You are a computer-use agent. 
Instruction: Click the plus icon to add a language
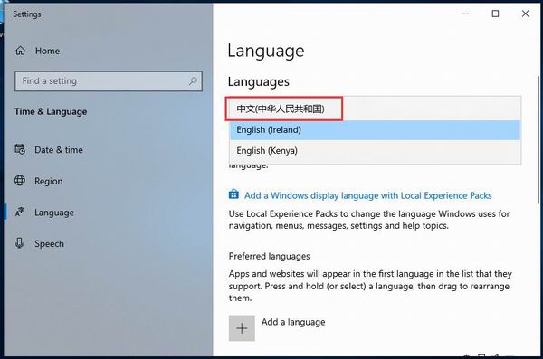click(242, 328)
